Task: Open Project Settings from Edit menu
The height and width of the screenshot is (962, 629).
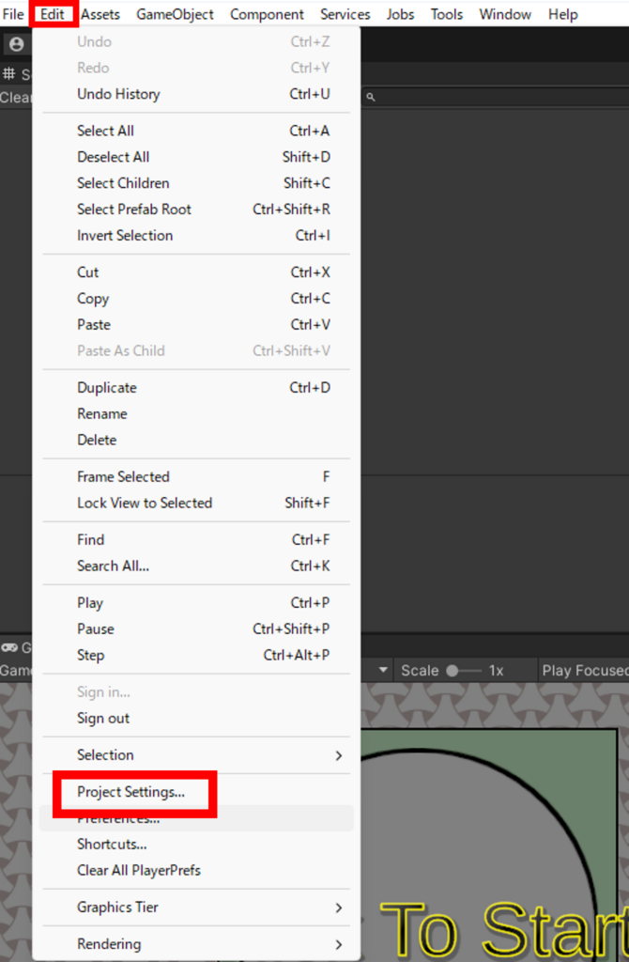Action: coord(131,792)
